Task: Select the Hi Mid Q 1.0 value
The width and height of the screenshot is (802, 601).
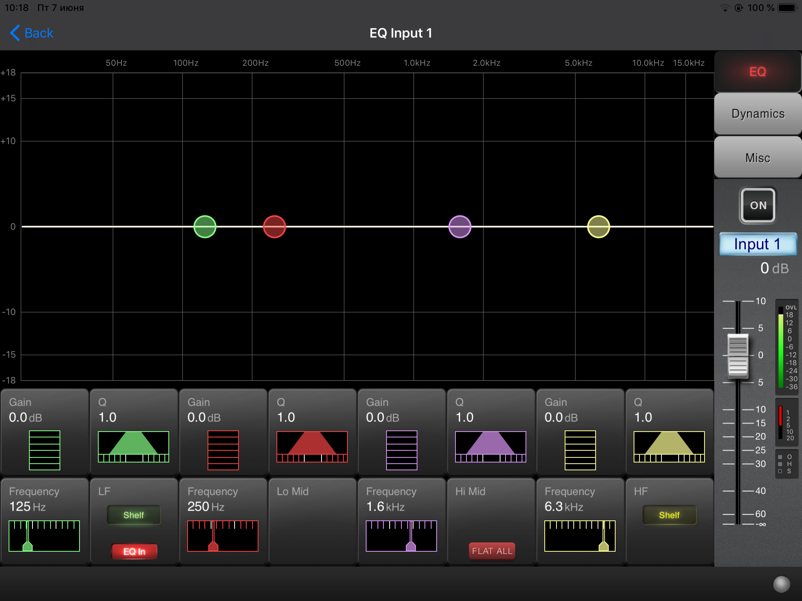Action: tap(464, 417)
